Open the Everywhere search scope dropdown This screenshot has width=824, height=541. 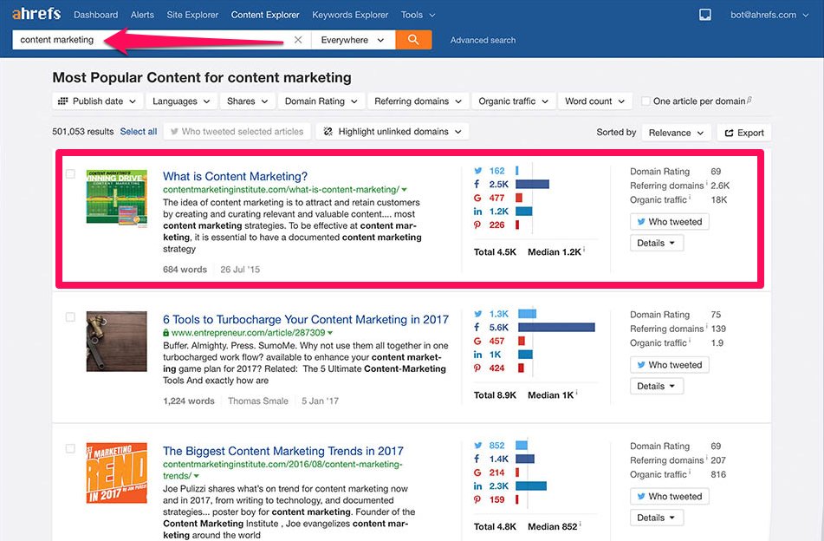[x=354, y=40]
